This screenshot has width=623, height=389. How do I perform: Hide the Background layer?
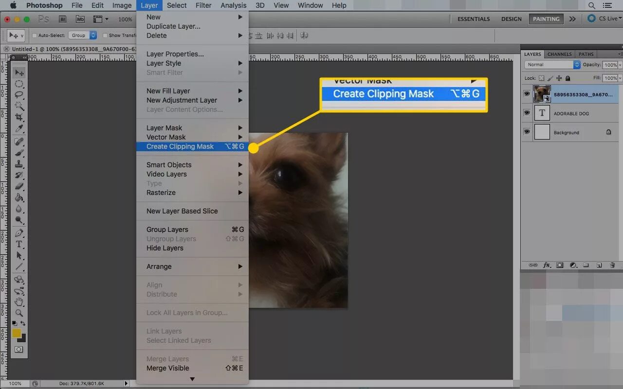tap(527, 132)
